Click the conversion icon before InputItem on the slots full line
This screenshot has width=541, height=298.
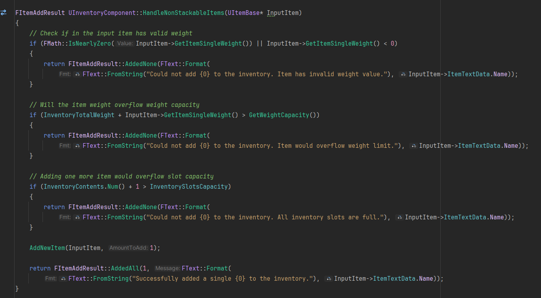[x=399, y=217]
